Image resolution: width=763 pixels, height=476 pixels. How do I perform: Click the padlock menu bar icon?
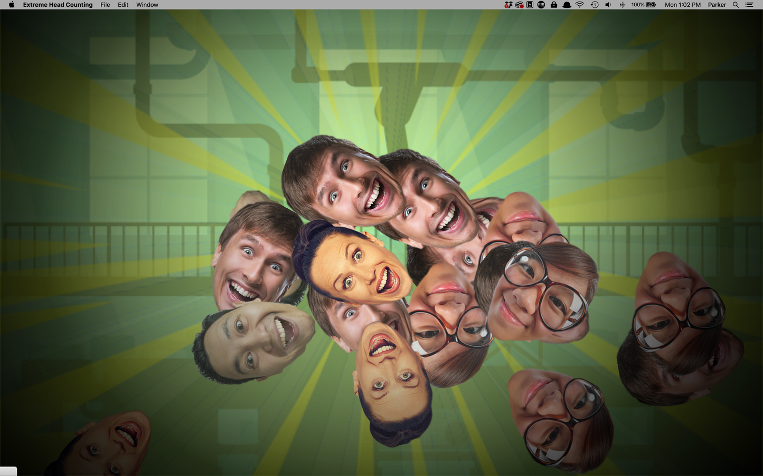[553, 5]
